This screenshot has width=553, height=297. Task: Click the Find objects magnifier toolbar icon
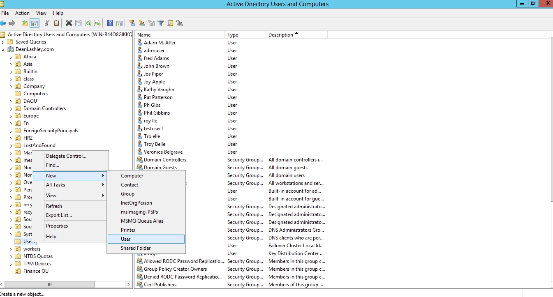coord(170,23)
